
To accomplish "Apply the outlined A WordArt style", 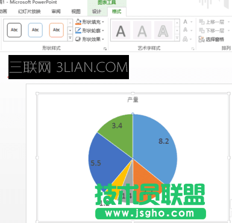I will 163,30.
